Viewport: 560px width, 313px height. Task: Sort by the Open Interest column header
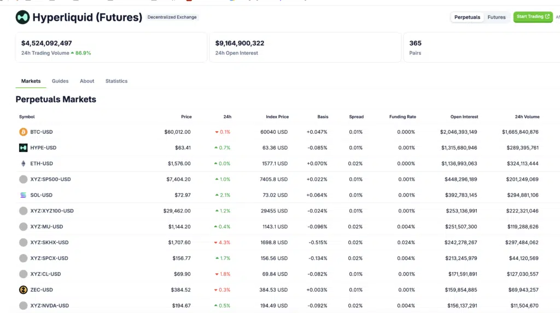[x=464, y=117]
